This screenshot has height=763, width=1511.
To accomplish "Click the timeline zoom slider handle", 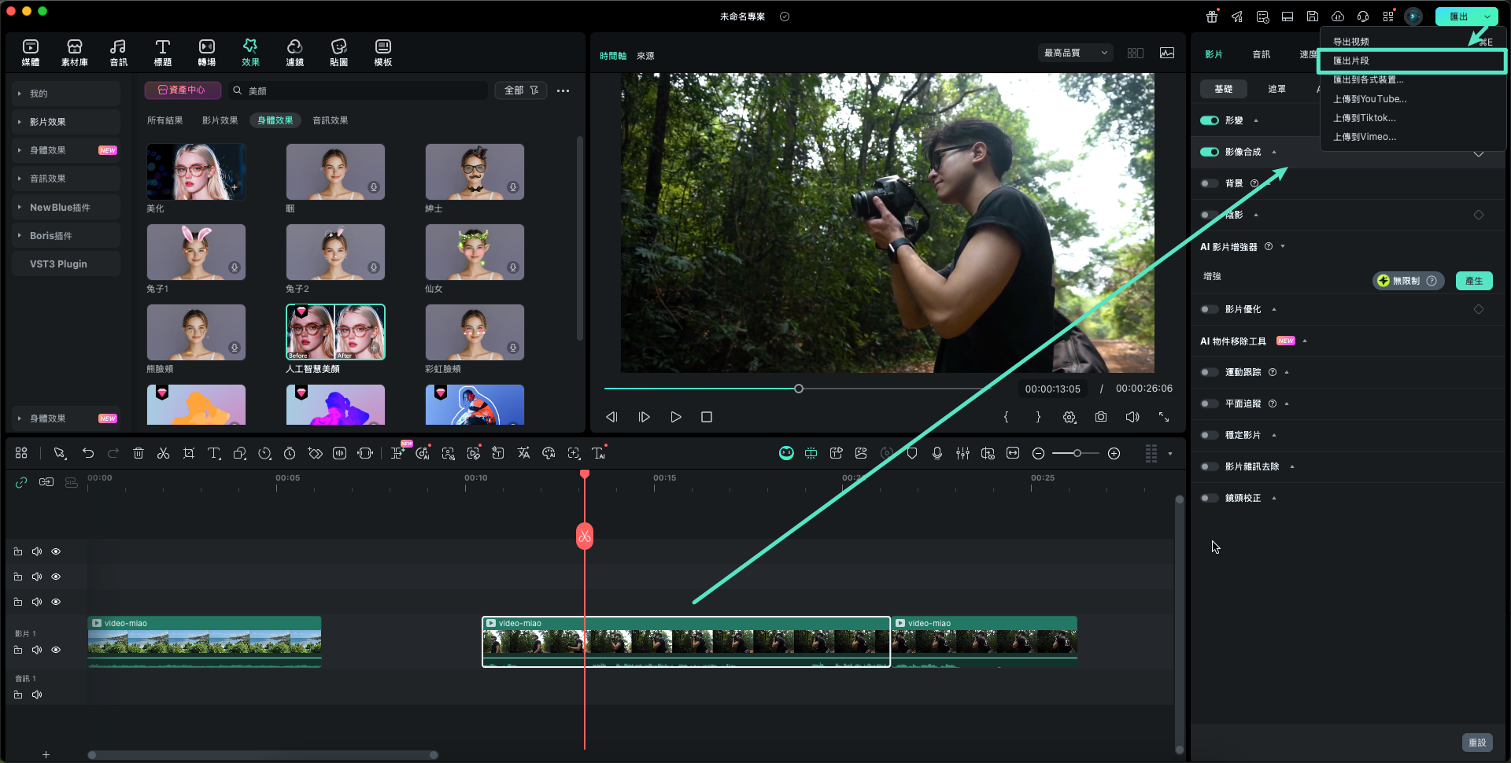I will click(x=1077, y=453).
